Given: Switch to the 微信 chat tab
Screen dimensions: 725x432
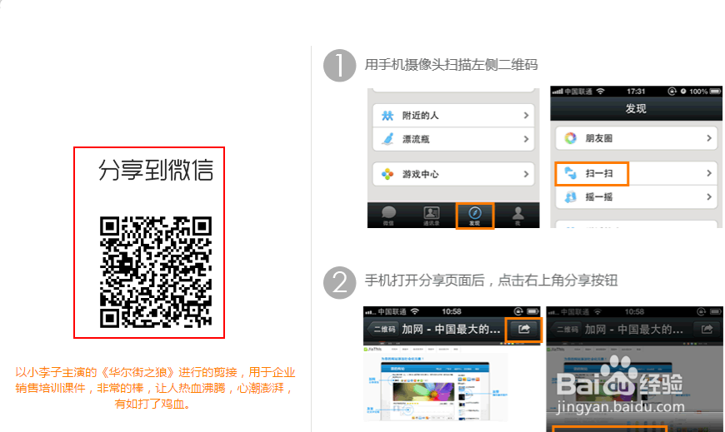Looking at the screenshot, I should coord(388,216).
